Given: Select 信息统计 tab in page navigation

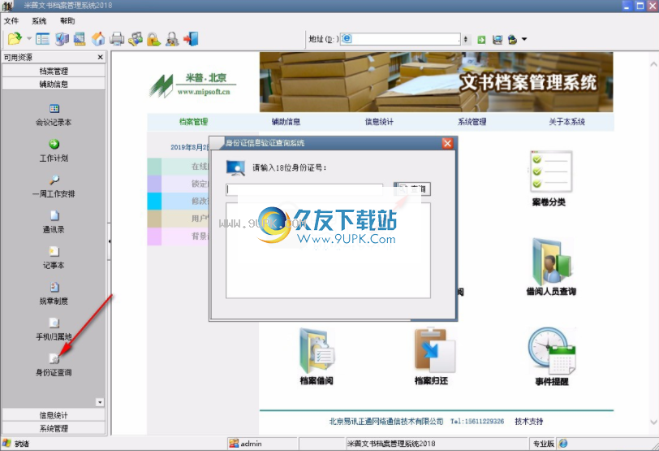Looking at the screenshot, I should click(x=379, y=122).
